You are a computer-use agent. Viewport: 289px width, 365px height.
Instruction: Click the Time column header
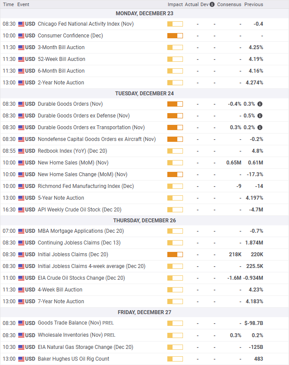pos(8,4)
